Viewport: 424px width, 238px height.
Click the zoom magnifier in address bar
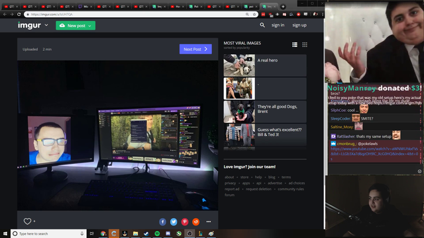(x=247, y=15)
